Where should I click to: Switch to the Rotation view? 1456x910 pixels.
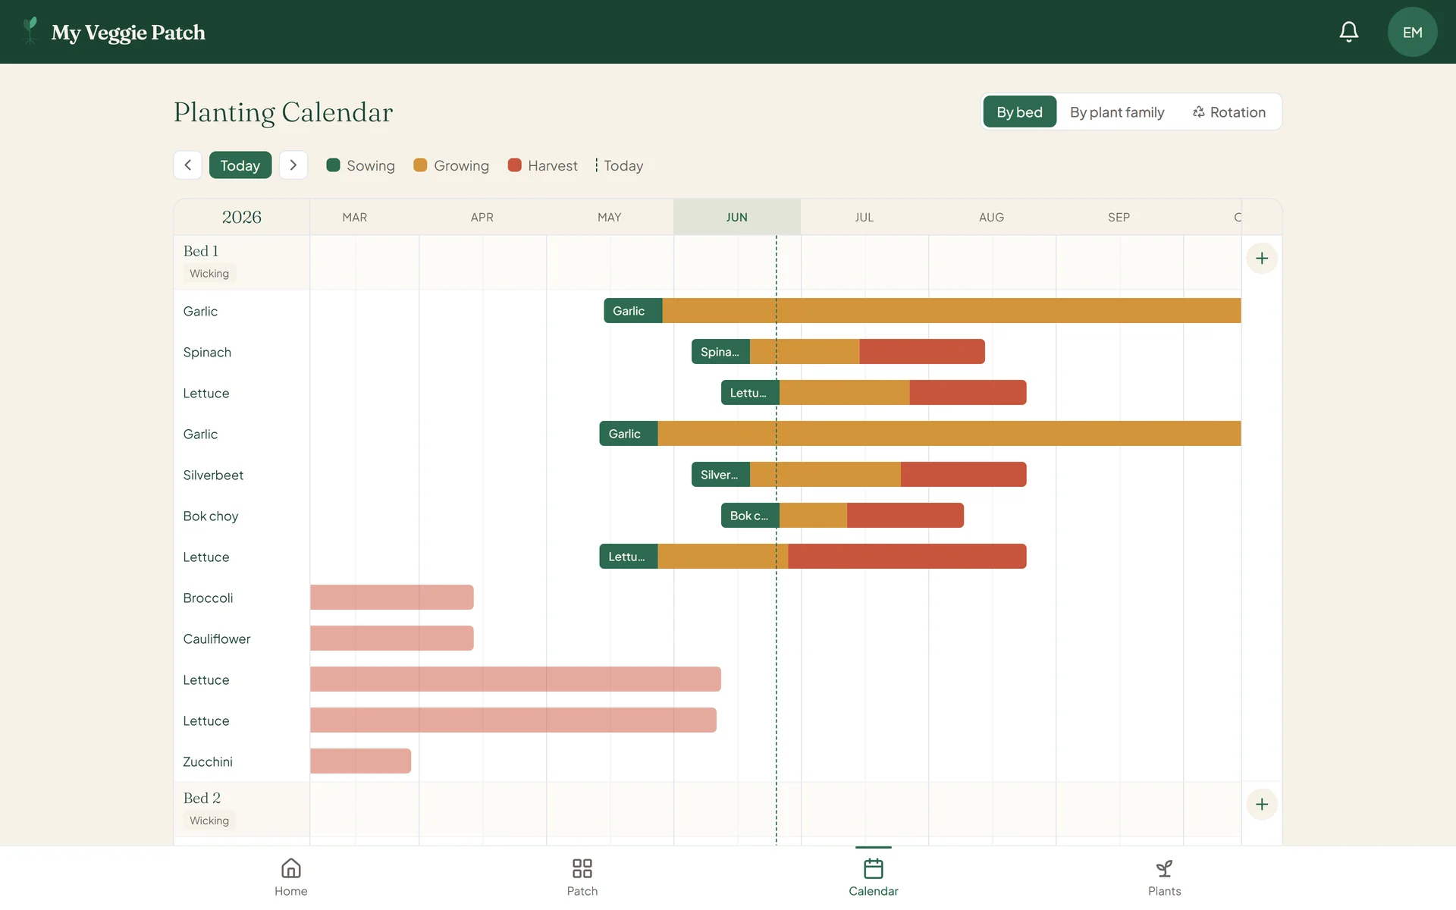click(1228, 112)
